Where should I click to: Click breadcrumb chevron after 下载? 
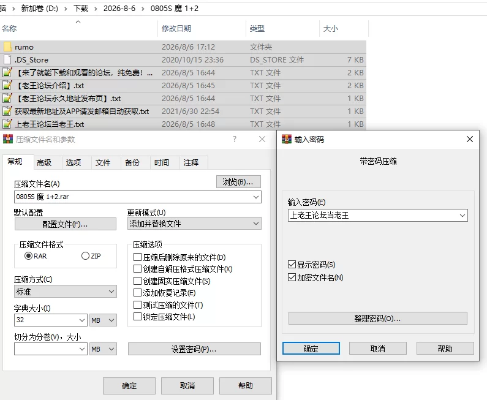tap(96, 9)
